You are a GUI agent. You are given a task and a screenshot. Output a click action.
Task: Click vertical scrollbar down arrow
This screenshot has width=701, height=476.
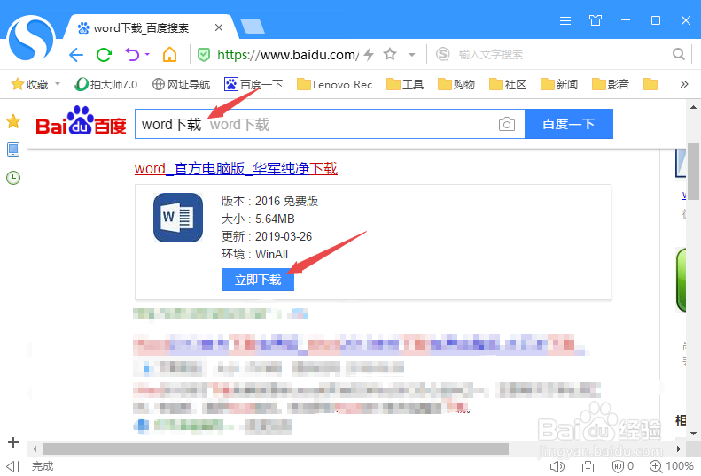pos(693,434)
